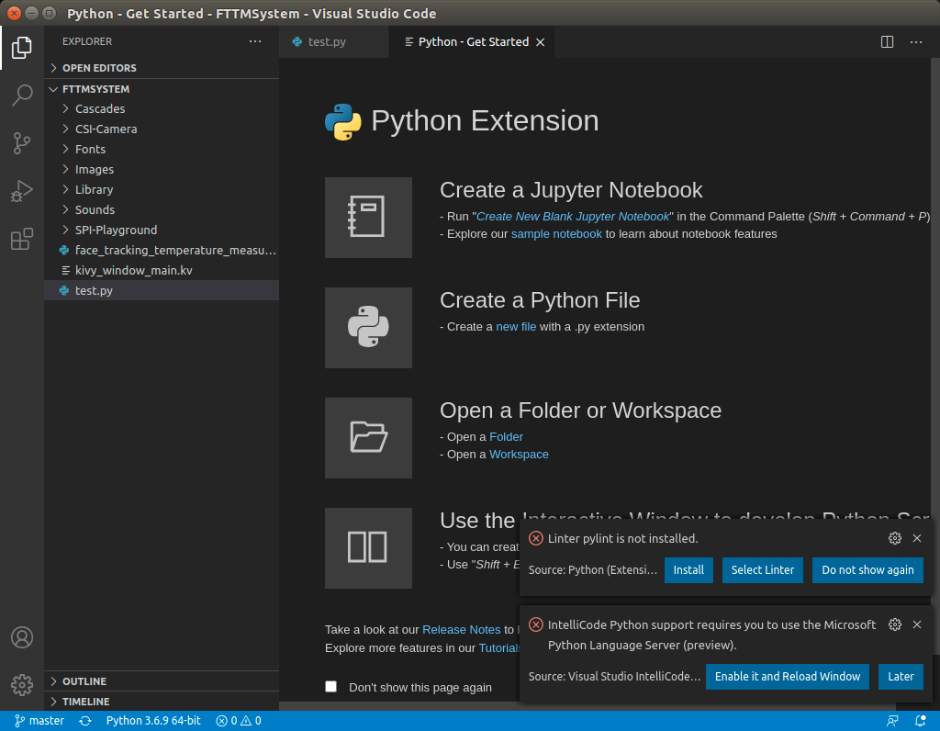Synchronize changes via status bar sync icon

[x=85, y=721]
